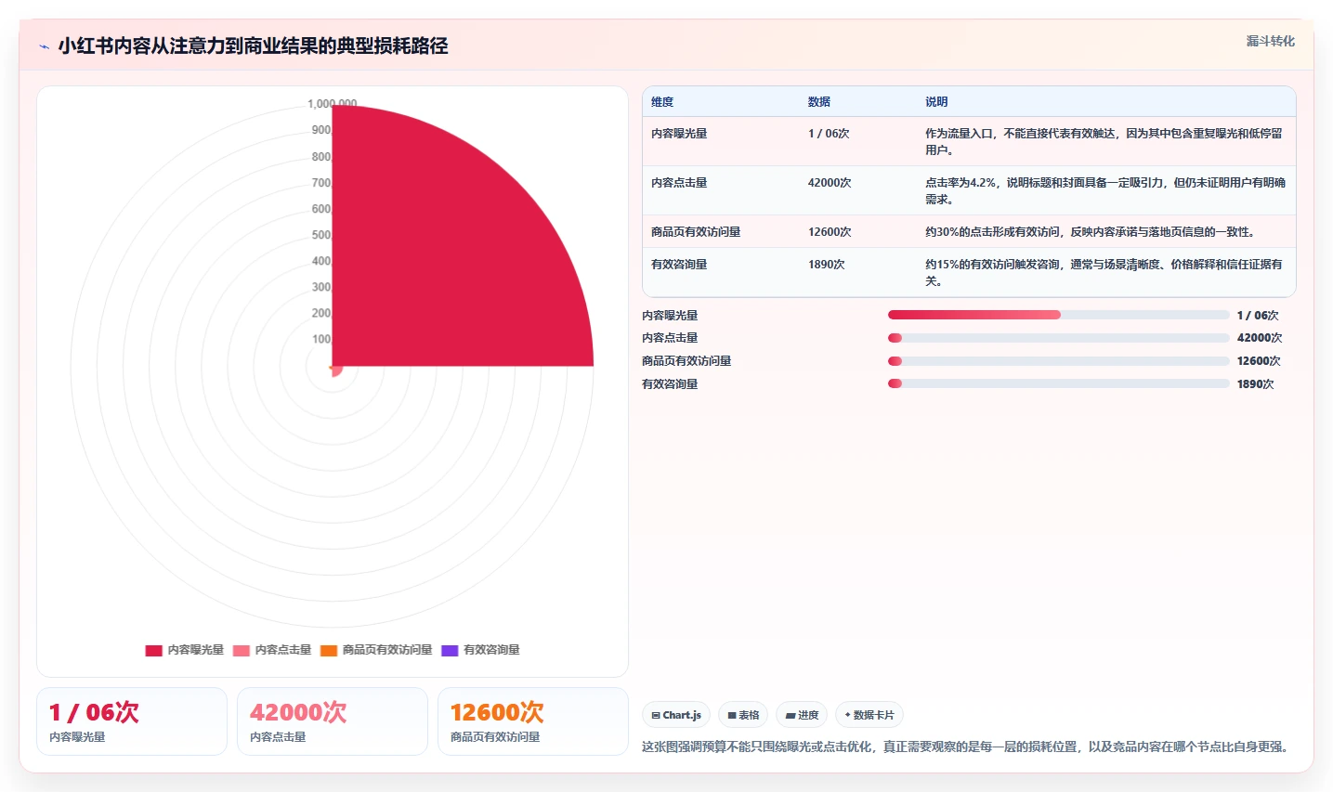The height and width of the screenshot is (792, 1333).
Task: Click the 数据卡片 chip
Action: tap(869, 715)
